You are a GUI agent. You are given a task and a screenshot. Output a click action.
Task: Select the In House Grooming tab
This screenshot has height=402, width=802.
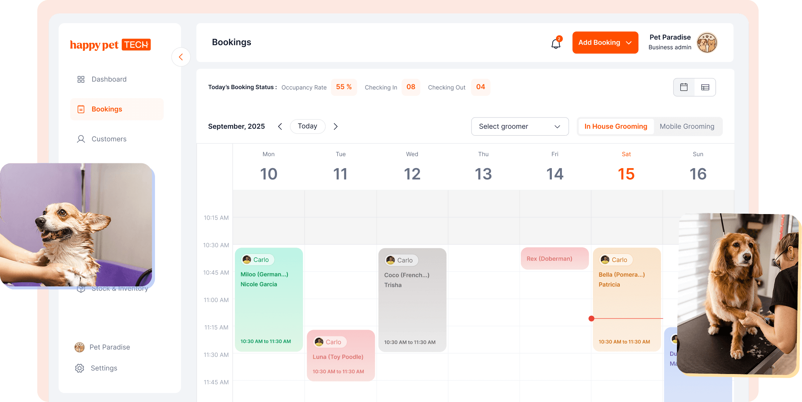pyautogui.click(x=616, y=126)
